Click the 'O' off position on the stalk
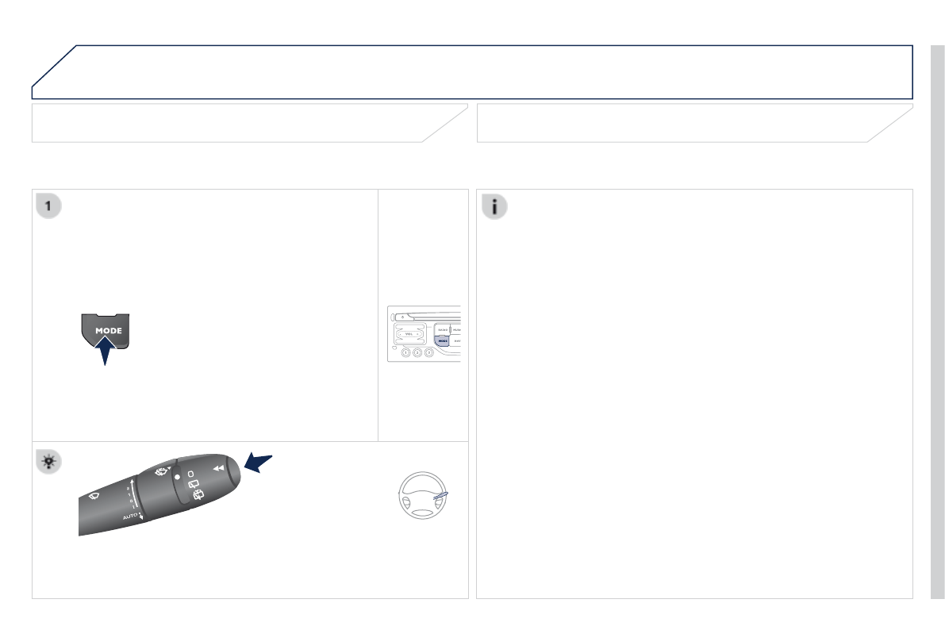Screen dimensions: 945x630 point(190,474)
